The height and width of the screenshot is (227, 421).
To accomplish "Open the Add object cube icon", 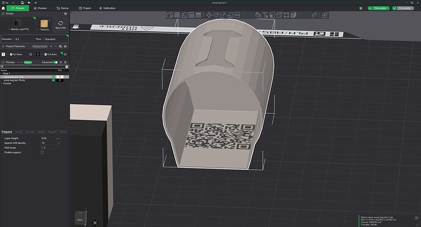I will 170,15.
